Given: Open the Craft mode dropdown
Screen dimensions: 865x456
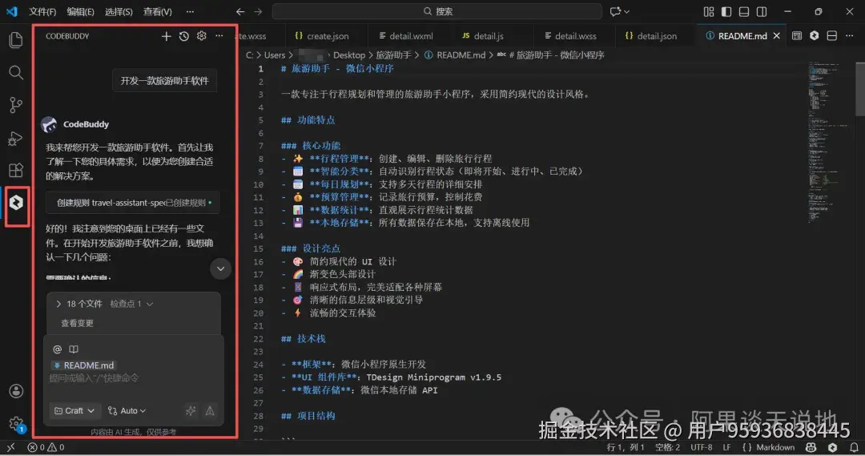Looking at the screenshot, I should [74, 411].
